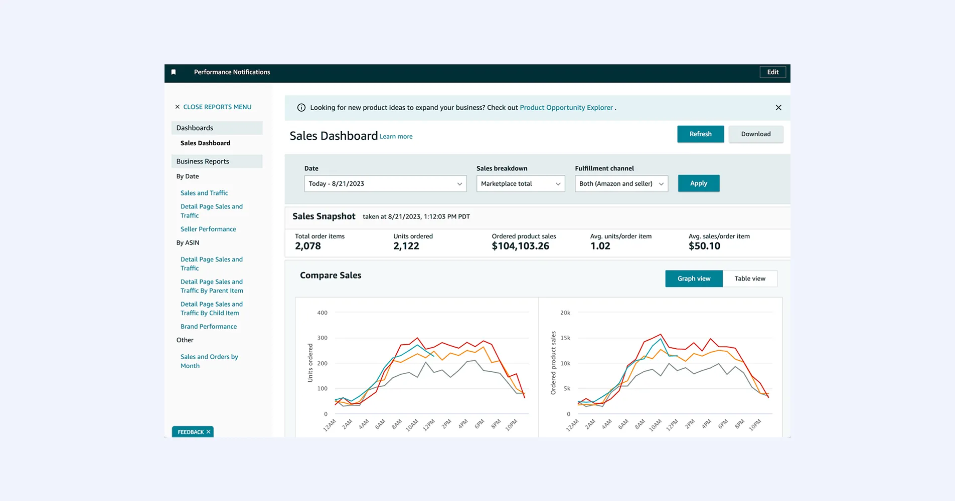Click the info icon in the notification banner
This screenshot has width=955, height=501.
coord(301,107)
